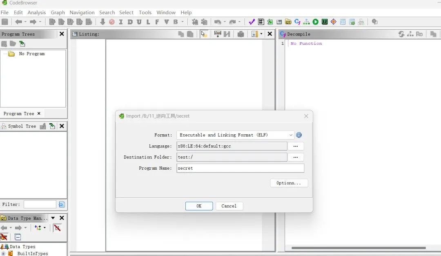Click the 'U' next undefined icon
Image resolution: width=441 pixels, height=256 pixels.
[x=139, y=22]
